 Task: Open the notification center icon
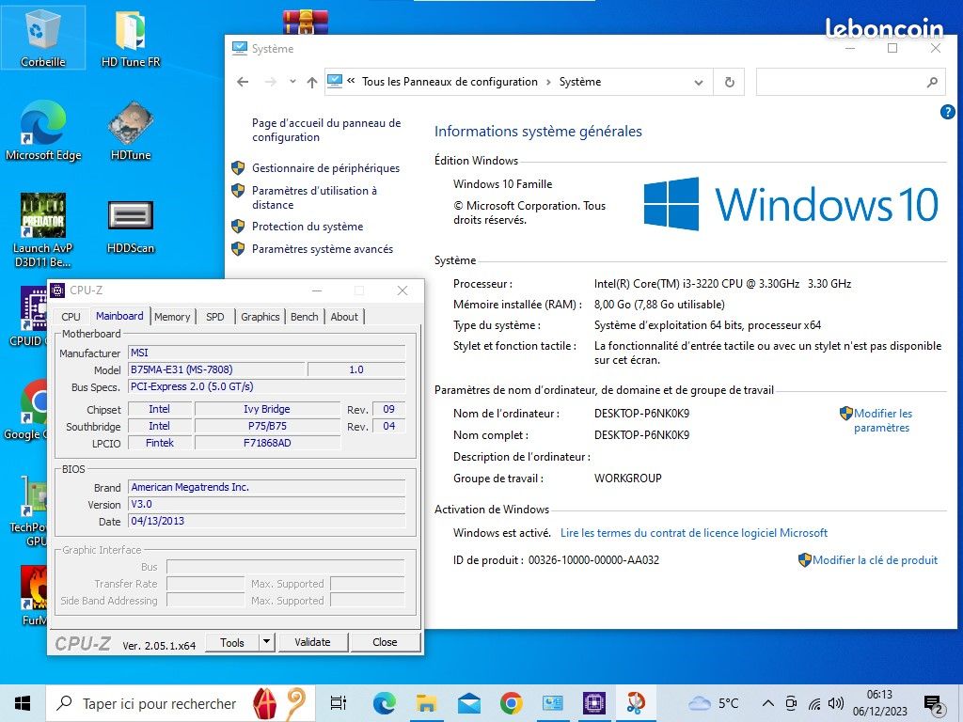tap(934, 705)
